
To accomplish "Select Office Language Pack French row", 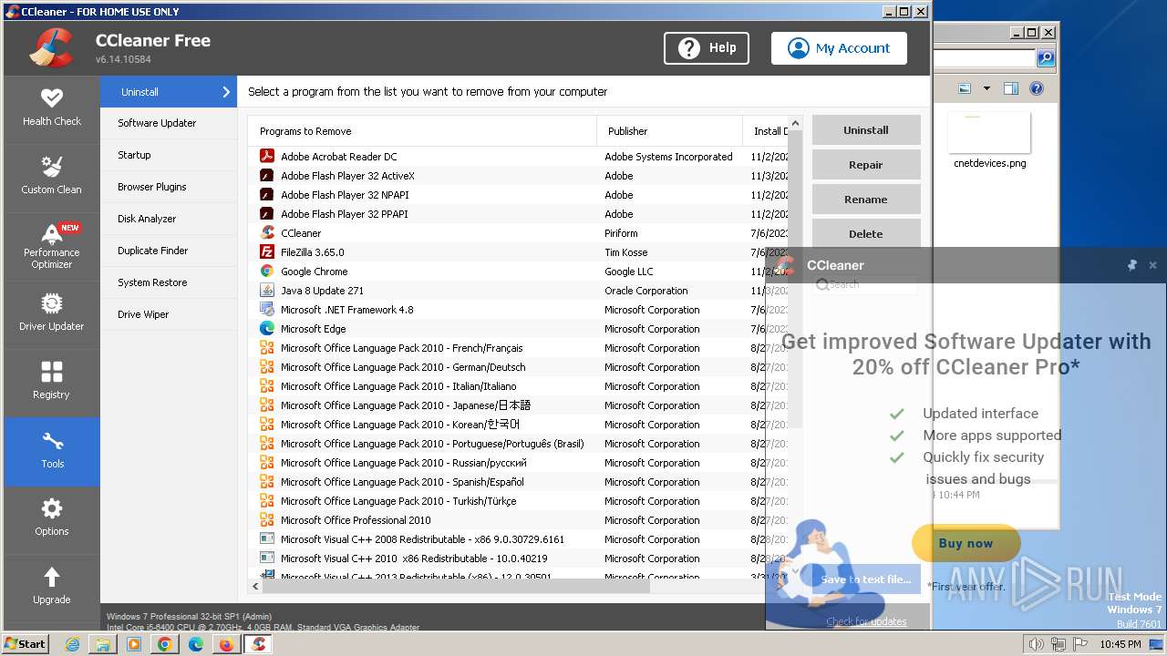I will pyautogui.click(x=520, y=348).
